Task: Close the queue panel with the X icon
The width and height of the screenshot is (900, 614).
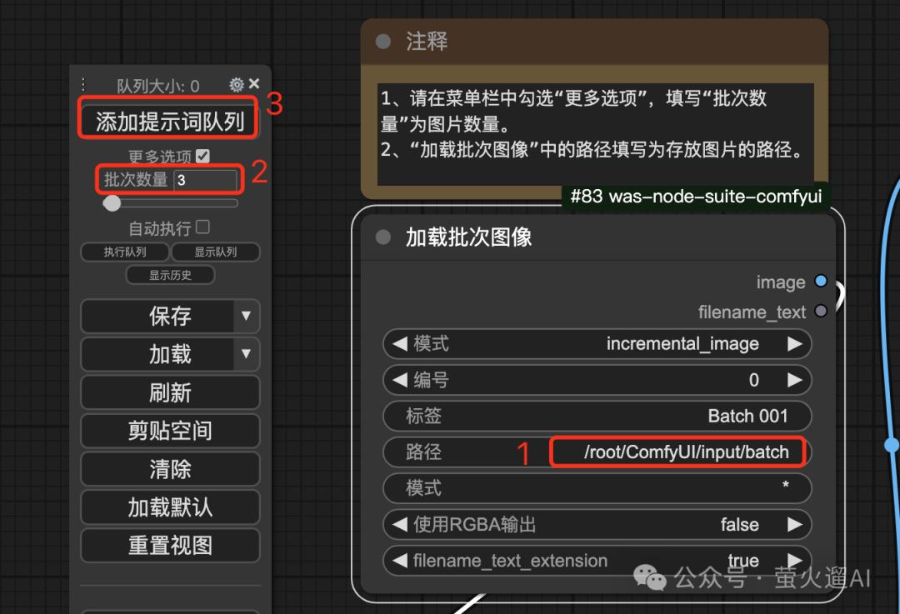Action: point(254,84)
